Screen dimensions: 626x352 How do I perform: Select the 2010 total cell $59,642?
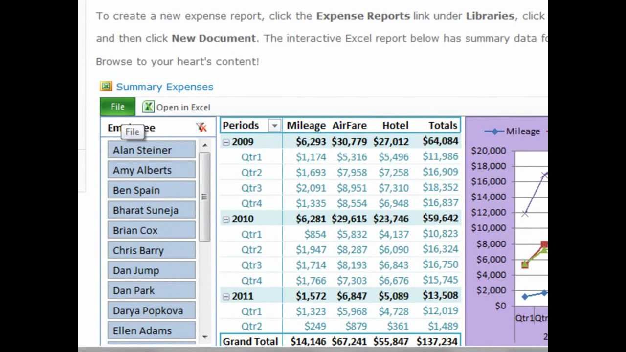coord(440,219)
